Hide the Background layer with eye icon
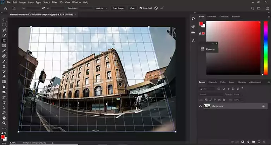The width and height of the screenshot is (271, 145). pos(201,106)
